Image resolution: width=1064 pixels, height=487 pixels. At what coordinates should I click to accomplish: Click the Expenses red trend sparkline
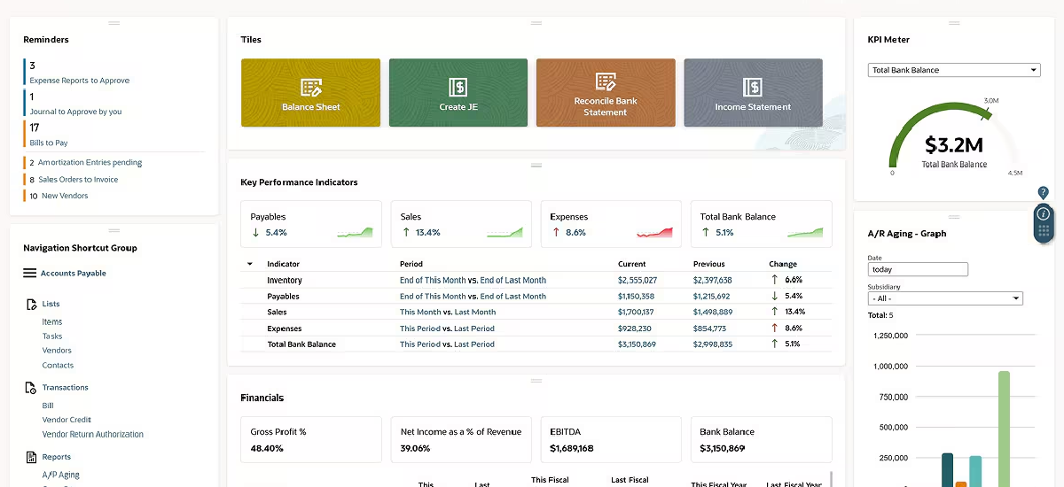pyautogui.click(x=654, y=232)
